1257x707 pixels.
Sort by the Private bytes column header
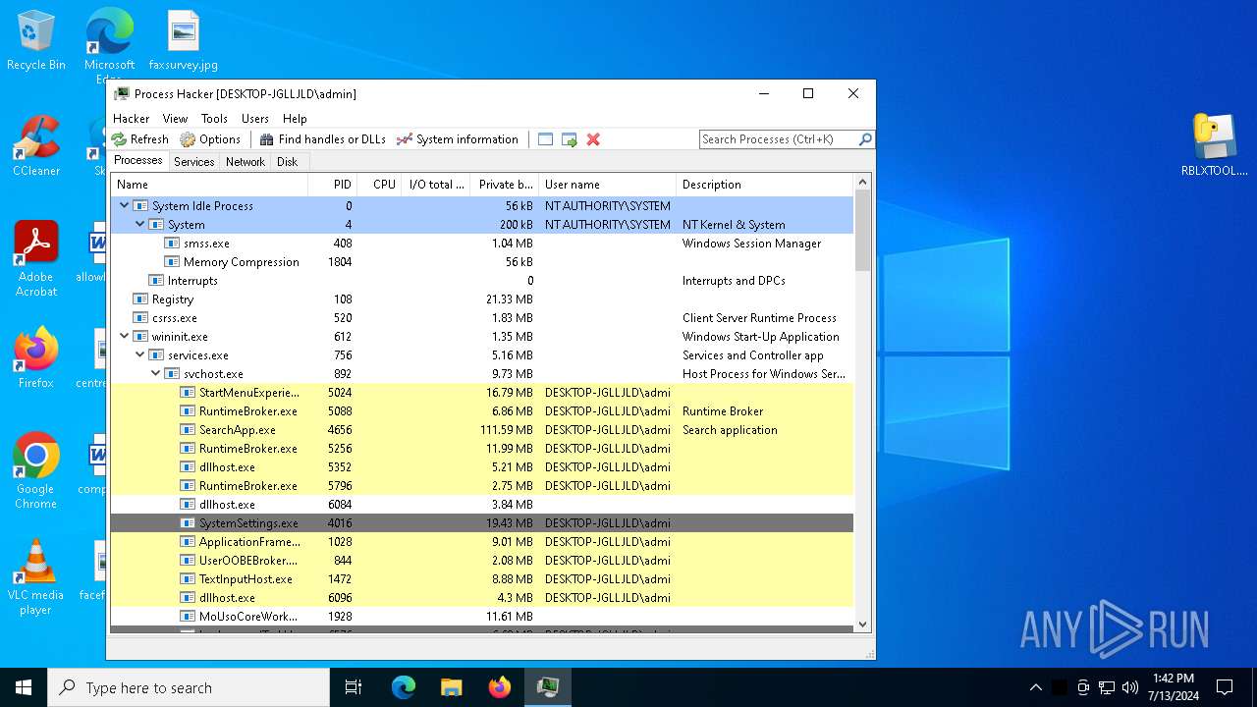[x=505, y=185]
